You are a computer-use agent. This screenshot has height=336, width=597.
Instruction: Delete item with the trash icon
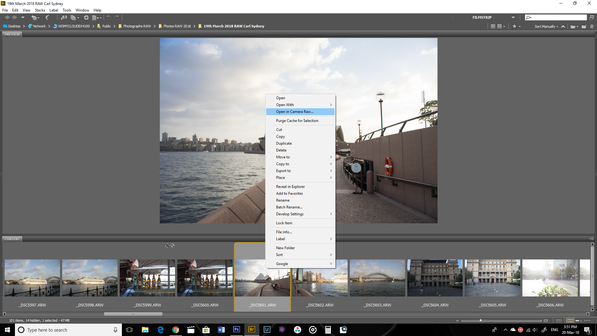click(592, 26)
